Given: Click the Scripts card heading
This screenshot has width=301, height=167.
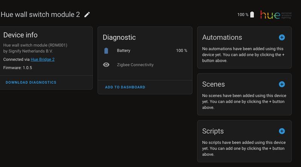Looking at the screenshot, I should tap(213, 131).
